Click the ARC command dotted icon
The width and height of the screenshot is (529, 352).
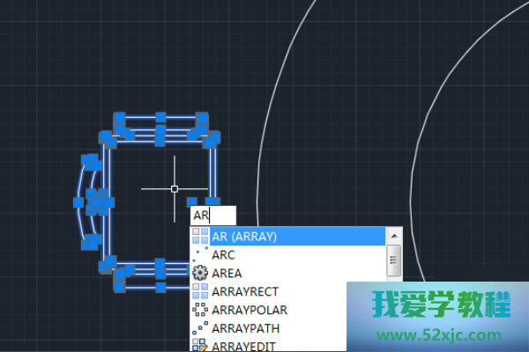pos(200,254)
